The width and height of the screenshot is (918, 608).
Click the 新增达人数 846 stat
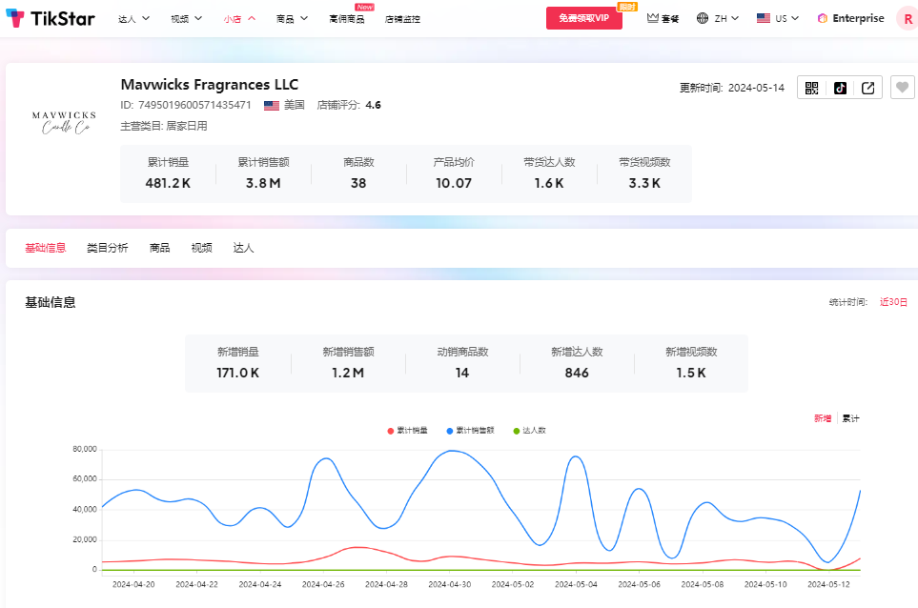pos(577,363)
